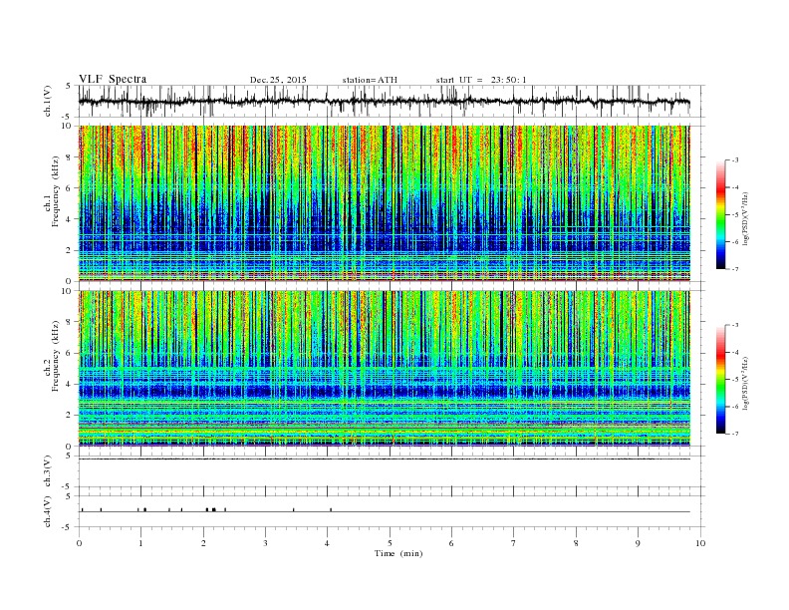
Task: Click inside the ch.2 spectrogram panel
Action: pos(385,368)
